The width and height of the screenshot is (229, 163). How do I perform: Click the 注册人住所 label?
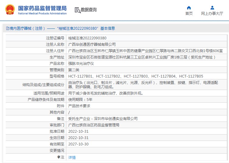tap(55, 51)
